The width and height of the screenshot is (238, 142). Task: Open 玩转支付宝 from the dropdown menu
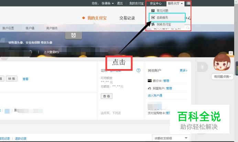click(164, 24)
